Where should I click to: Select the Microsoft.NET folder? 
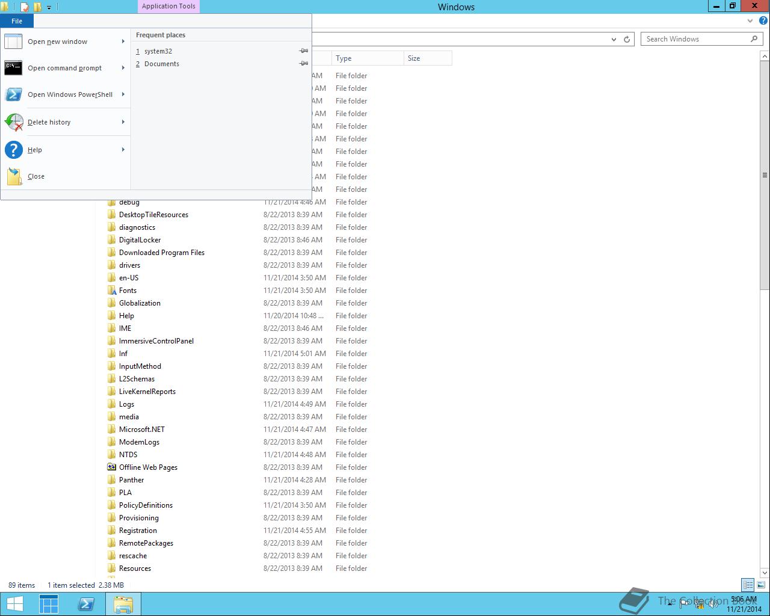pos(141,430)
